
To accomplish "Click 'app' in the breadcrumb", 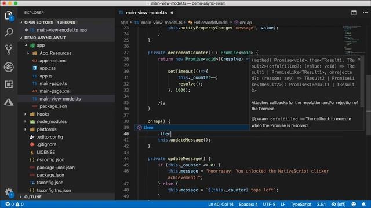I will pyautogui.click(x=124, y=23).
